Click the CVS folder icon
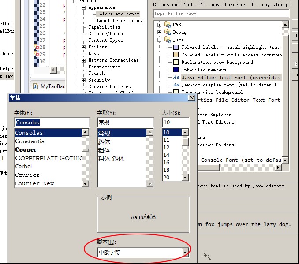The width and height of the screenshot is (299, 264). pos(168,25)
